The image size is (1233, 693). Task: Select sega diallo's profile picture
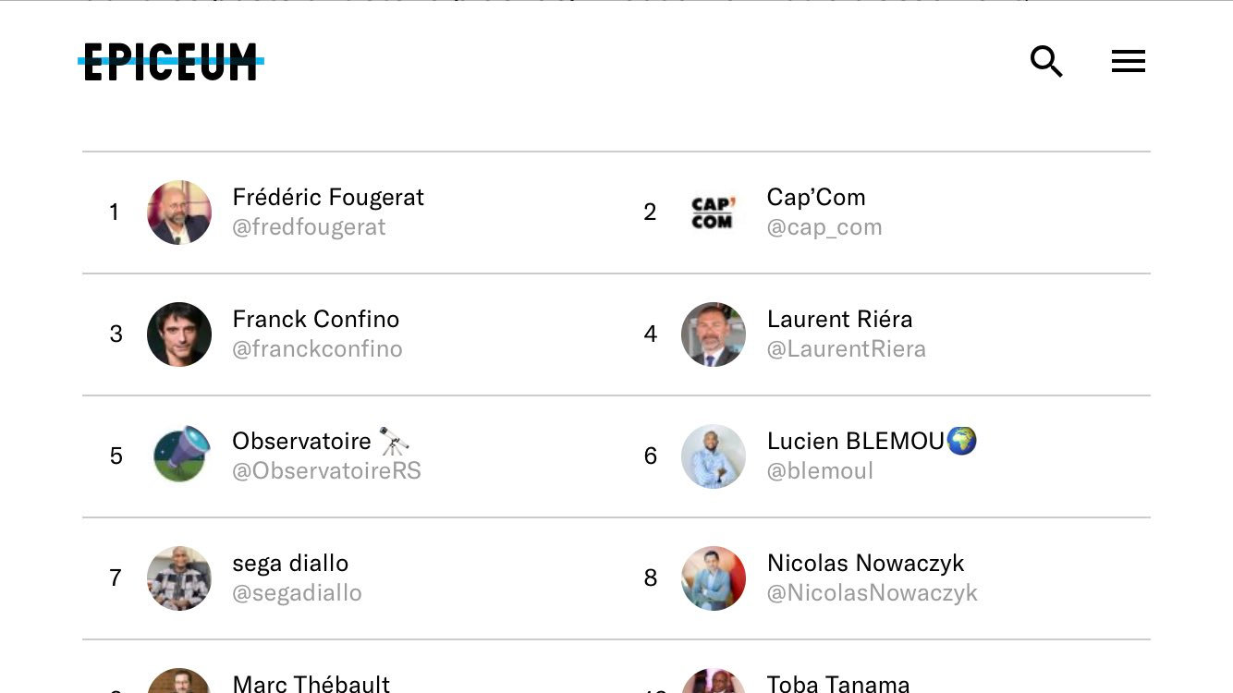click(x=179, y=578)
